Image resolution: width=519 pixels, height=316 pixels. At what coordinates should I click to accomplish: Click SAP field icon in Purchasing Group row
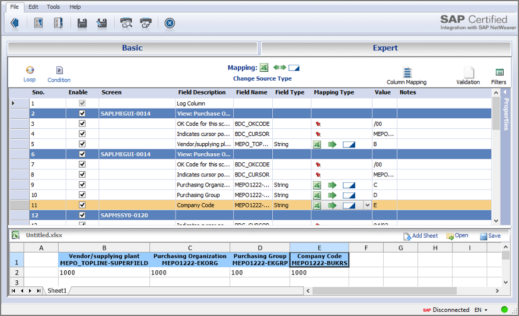click(349, 195)
